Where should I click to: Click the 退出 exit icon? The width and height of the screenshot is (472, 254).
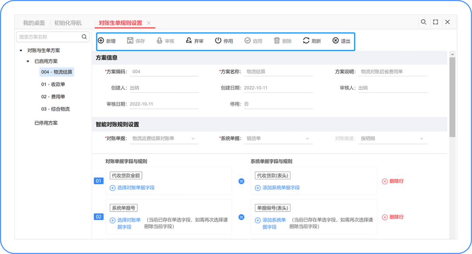point(336,41)
